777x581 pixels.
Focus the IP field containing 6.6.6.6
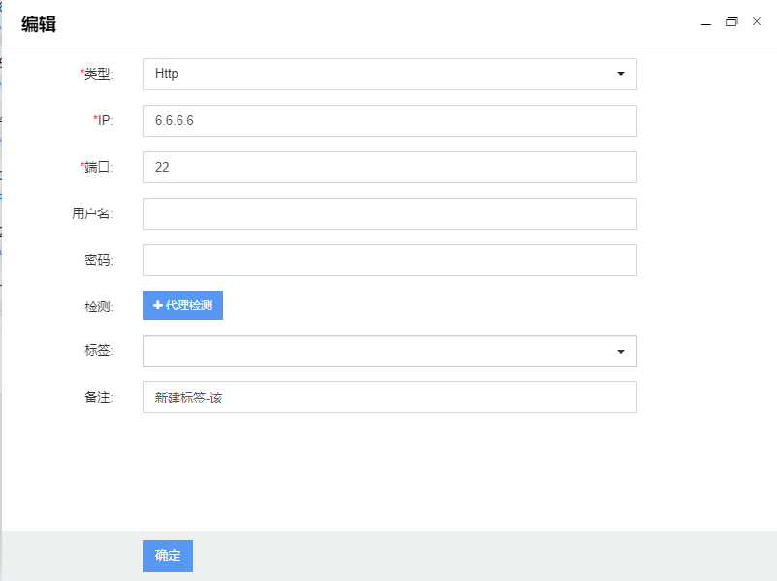[390, 121]
